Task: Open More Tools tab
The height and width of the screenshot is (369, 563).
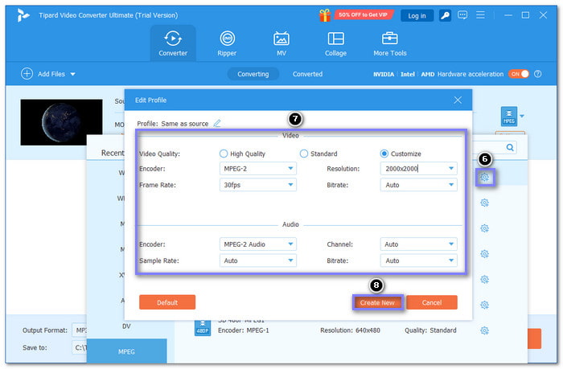Action: coord(390,43)
